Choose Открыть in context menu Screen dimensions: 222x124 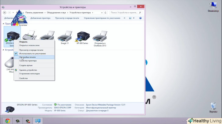(x=34, y=42)
